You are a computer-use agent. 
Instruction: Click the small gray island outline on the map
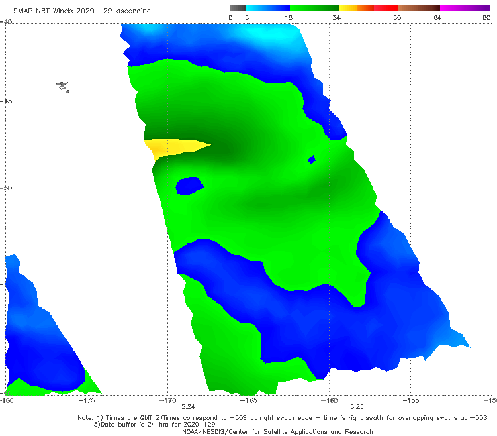click(x=63, y=87)
